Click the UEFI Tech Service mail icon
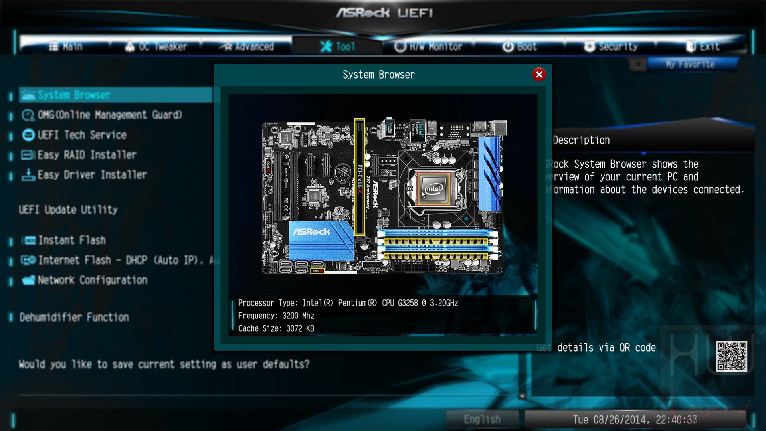This screenshot has height=431, width=766. click(x=28, y=135)
